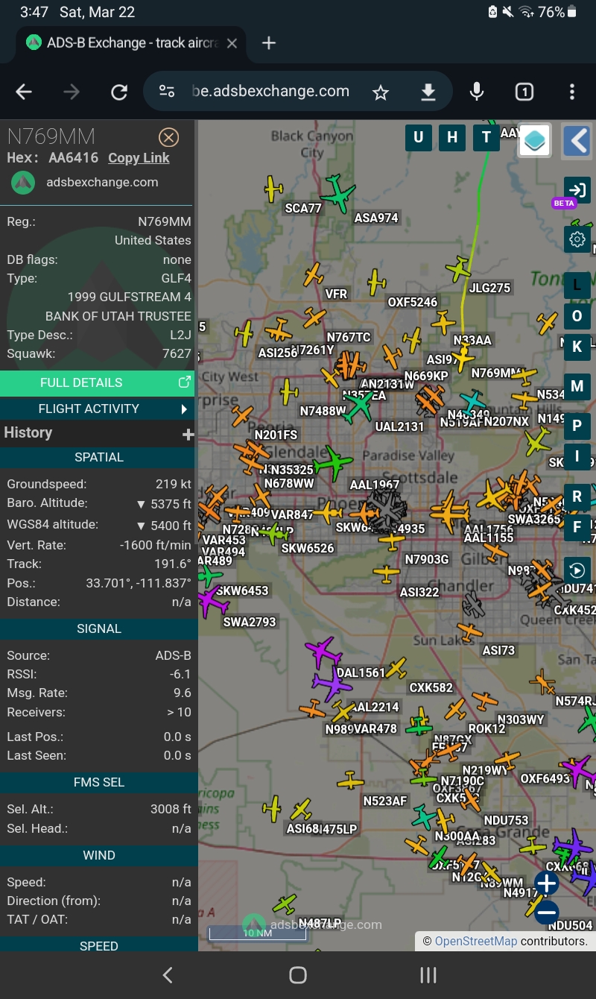
Task: Open the OpenStreetMap attribution link
Action: tap(475, 941)
